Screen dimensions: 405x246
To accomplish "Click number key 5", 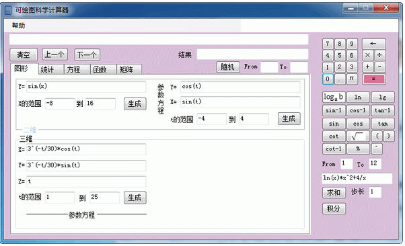I will tap(340, 55).
